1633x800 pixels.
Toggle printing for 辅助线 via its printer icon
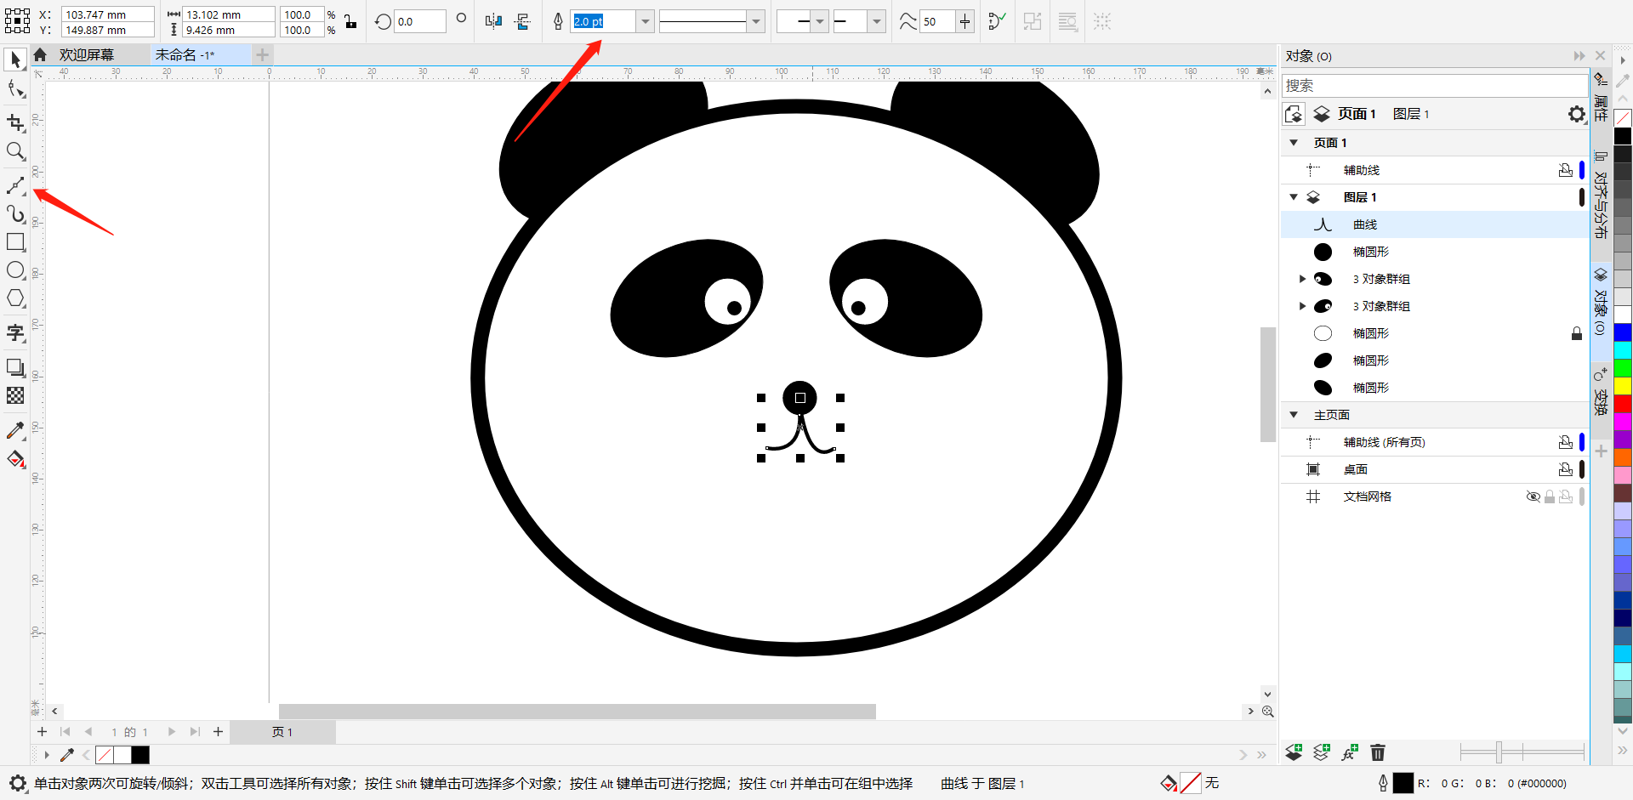point(1566,169)
